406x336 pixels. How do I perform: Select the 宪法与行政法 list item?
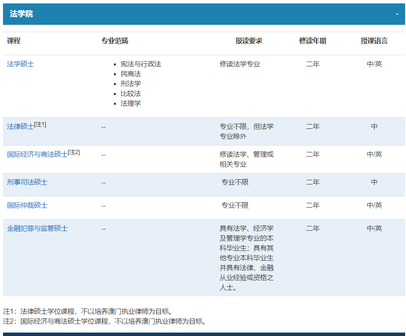(141, 64)
